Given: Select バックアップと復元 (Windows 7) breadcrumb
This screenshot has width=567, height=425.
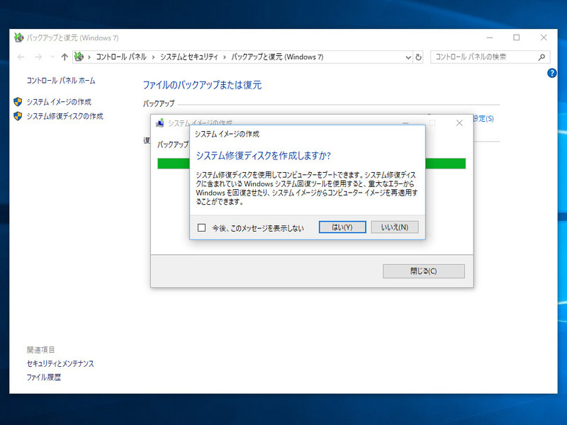Looking at the screenshot, I should pyautogui.click(x=277, y=57).
